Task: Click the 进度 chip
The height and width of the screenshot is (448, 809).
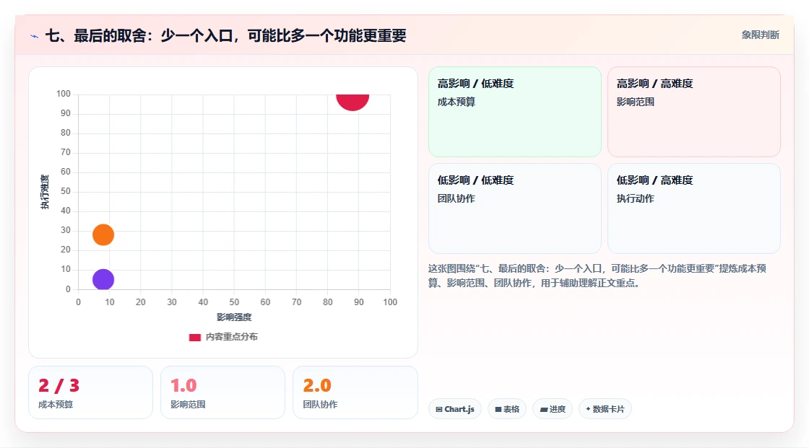Action: click(x=553, y=409)
